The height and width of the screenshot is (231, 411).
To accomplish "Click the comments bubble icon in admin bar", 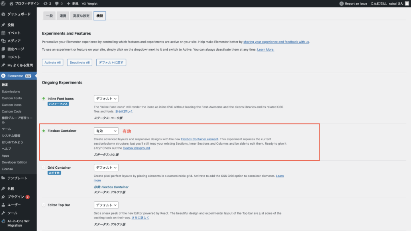I will pyautogui.click(x=58, y=3).
